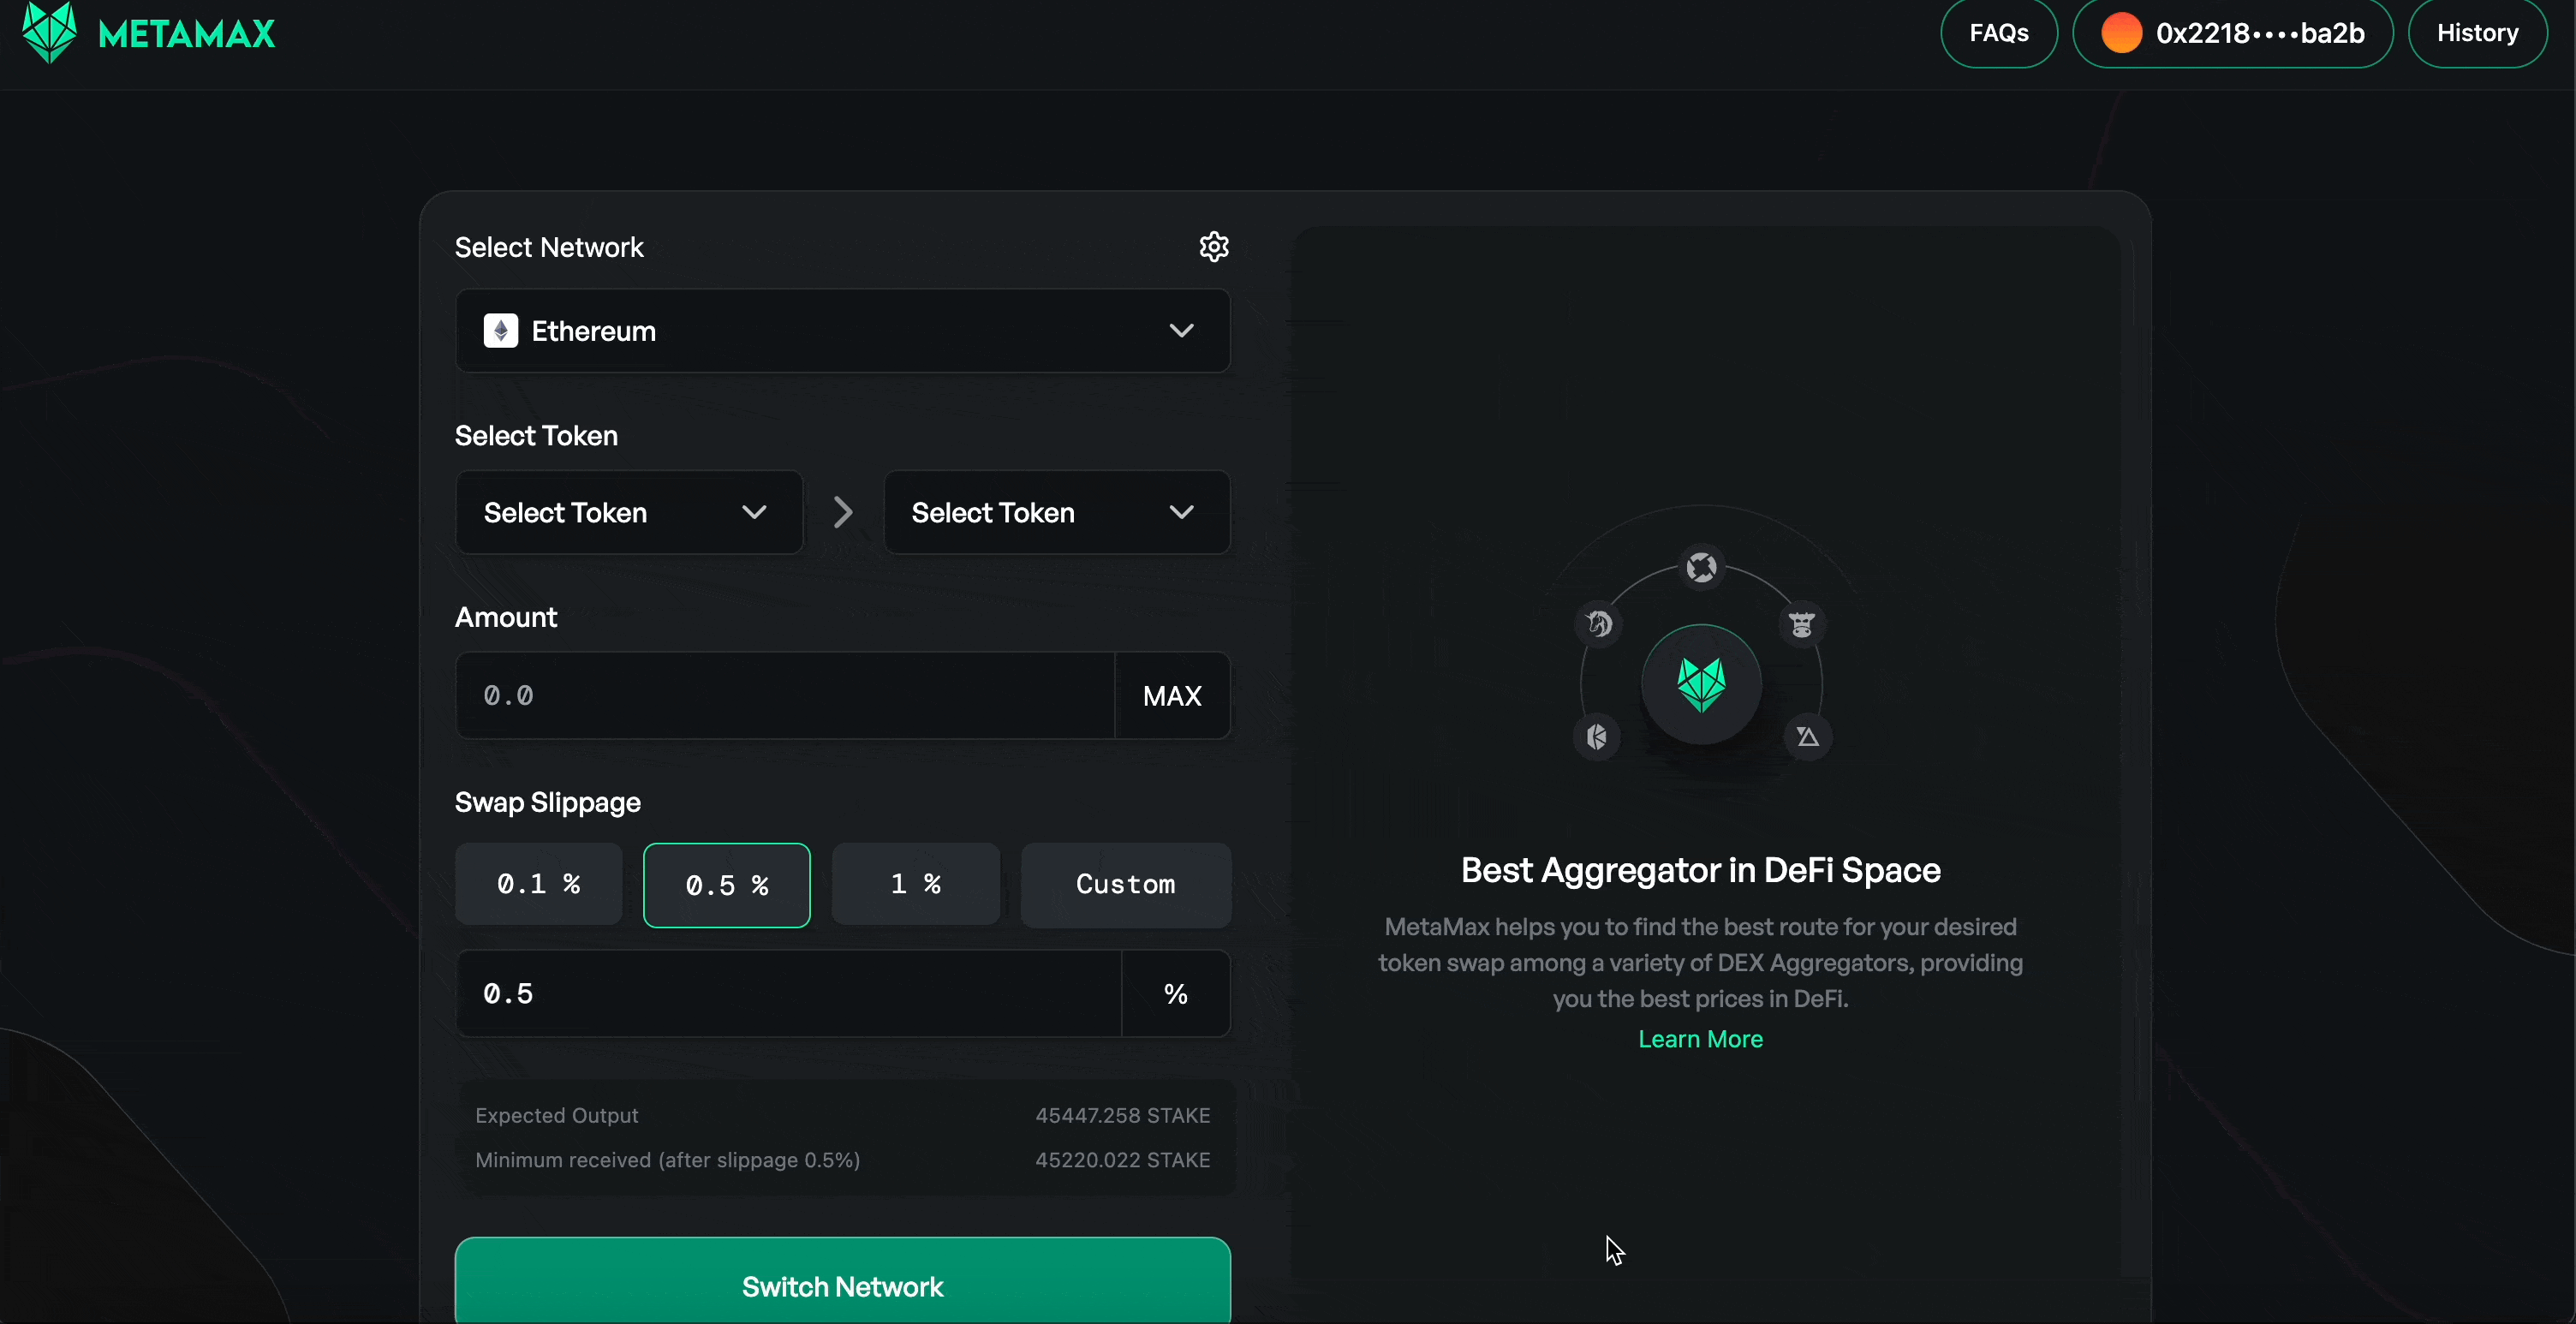2576x1324 pixels.
Task: Click the destination token chevron
Action: 1181,513
